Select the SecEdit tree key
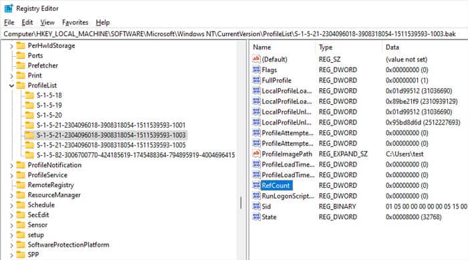Viewport: 468px width, 260px height. pyautogui.click(x=38, y=215)
